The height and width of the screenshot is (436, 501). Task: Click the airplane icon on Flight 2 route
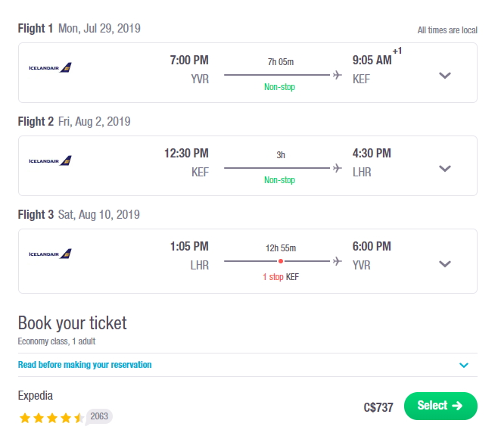point(337,168)
